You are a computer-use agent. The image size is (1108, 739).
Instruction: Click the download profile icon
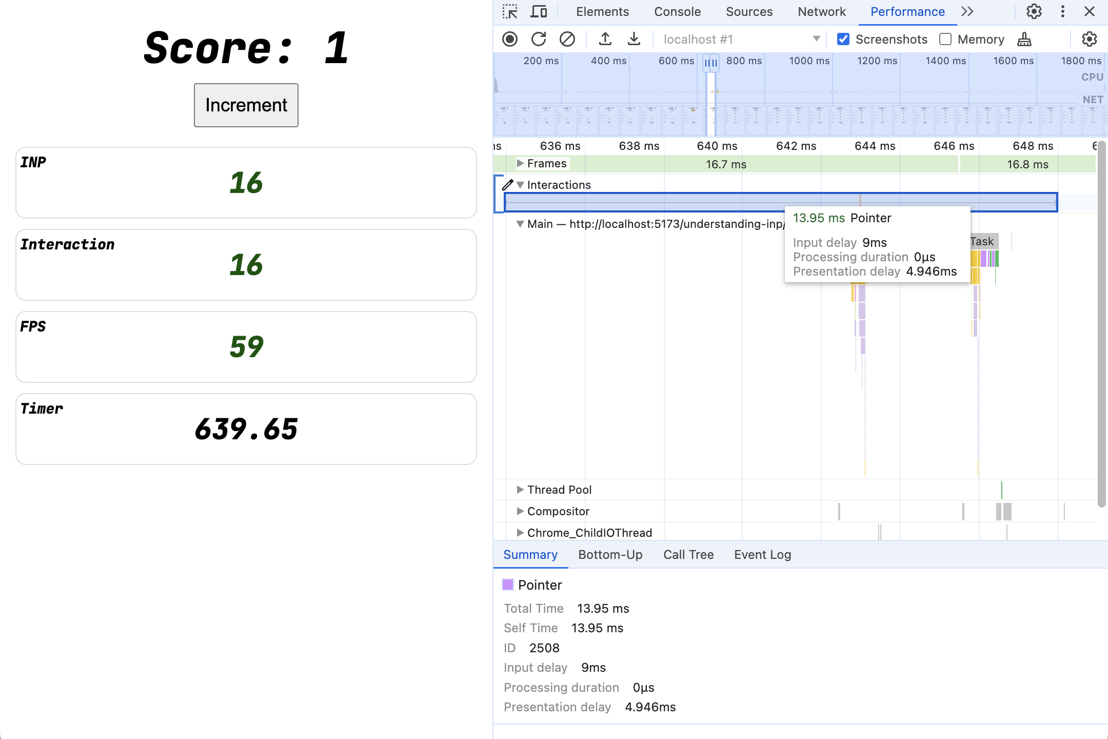pyautogui.click(x=635, y=39)
